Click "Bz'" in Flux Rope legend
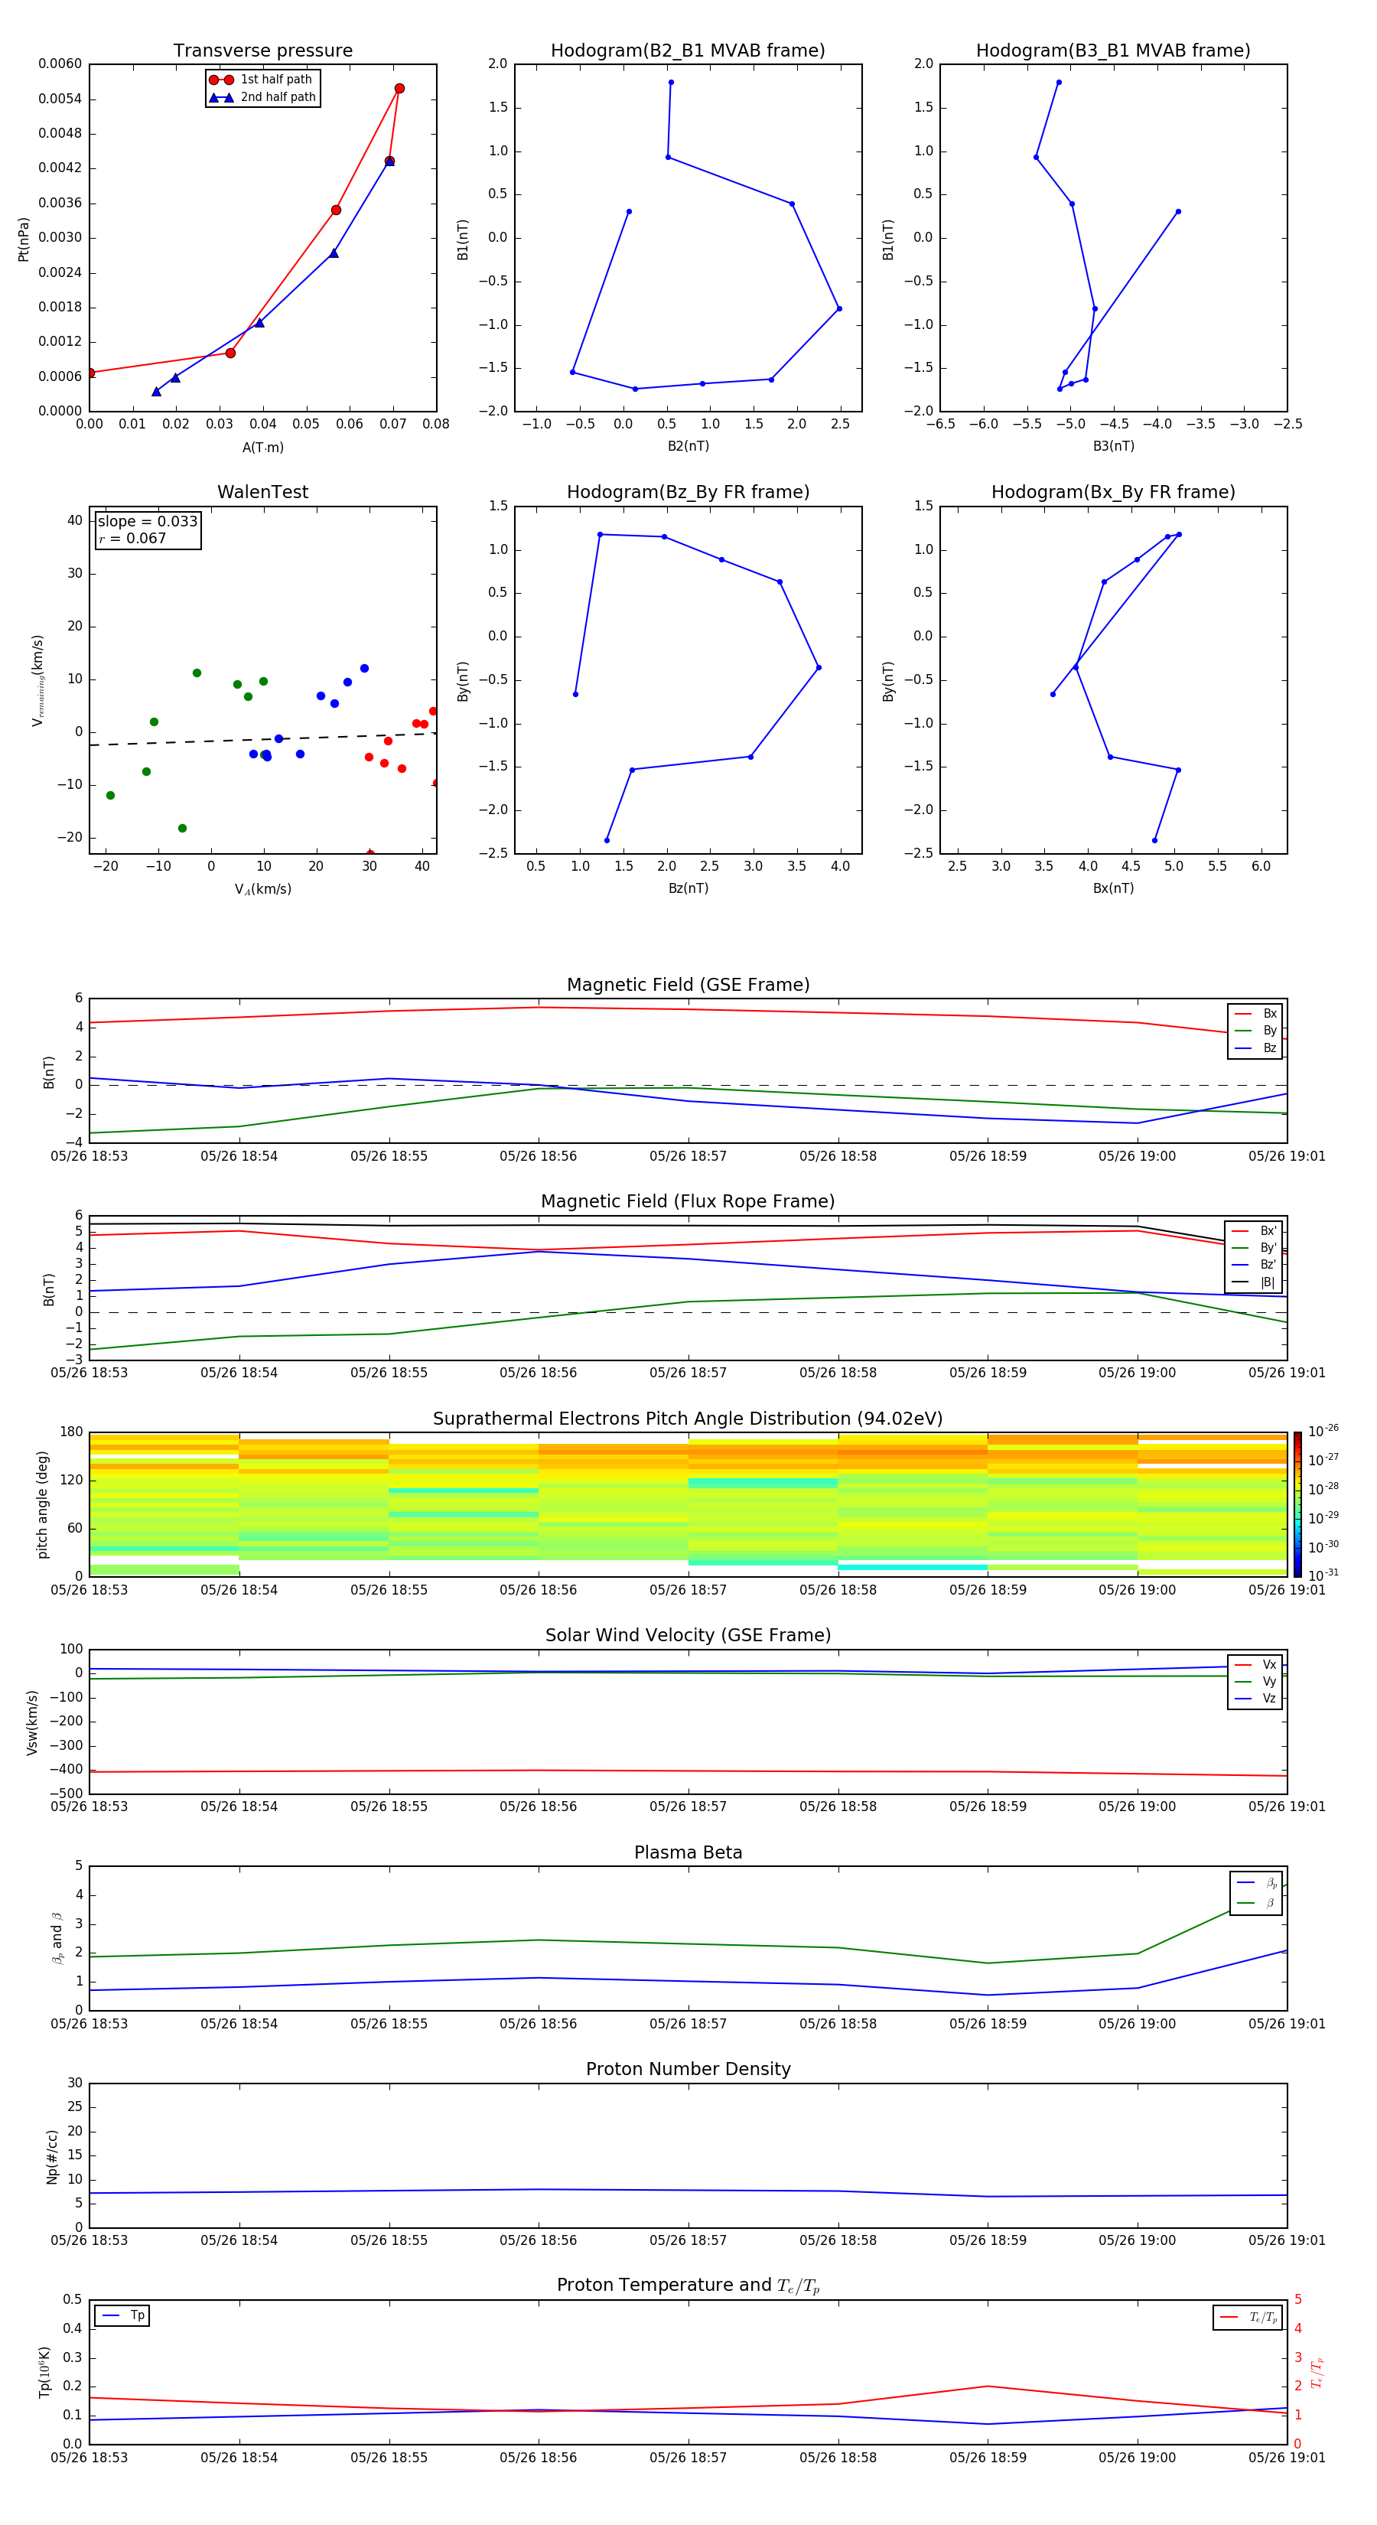The width and height of the screenshot is (1377, 2525). (x=1254, y=1265)
